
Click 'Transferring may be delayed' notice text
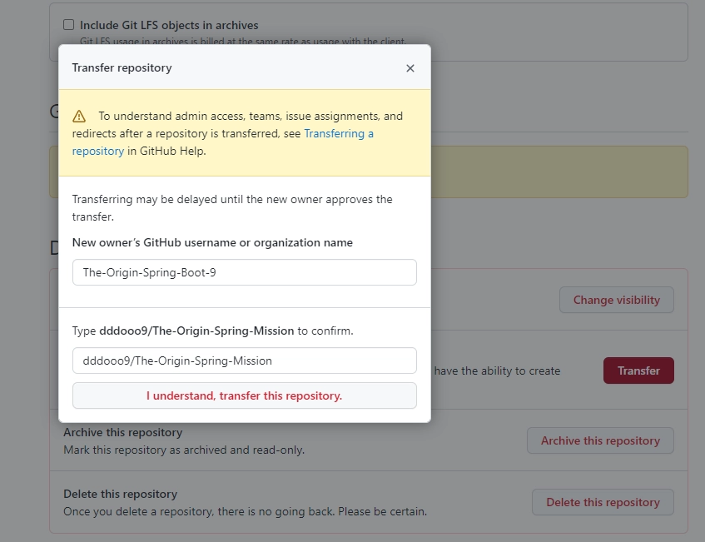pyautogui.click(x=232, y=208)
